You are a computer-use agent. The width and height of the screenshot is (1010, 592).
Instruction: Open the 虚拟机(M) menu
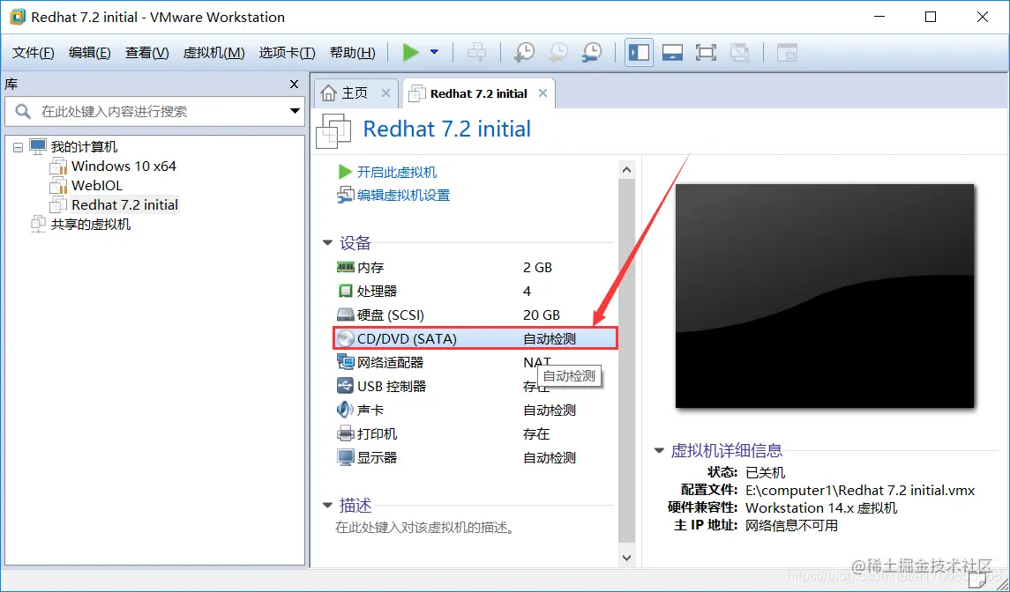click(213, 53)
